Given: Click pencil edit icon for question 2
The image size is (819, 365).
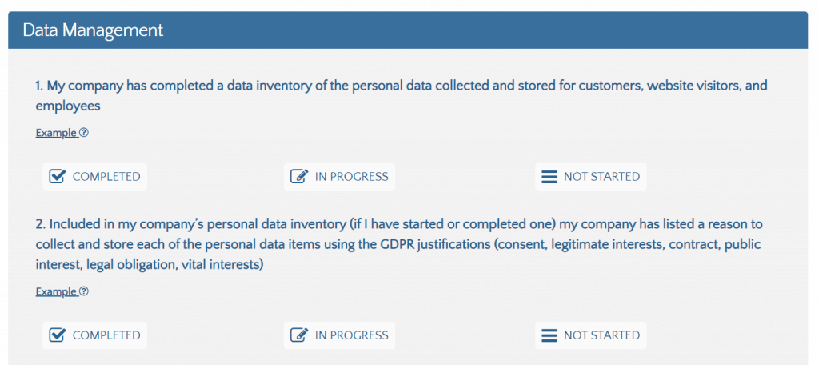Looking at the screenshot, I should [x=299, y=335].
